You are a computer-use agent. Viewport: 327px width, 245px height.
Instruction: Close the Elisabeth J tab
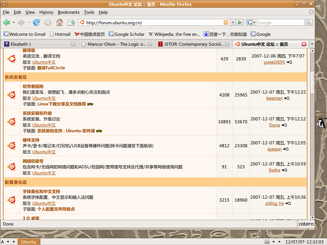pos(73,44)
